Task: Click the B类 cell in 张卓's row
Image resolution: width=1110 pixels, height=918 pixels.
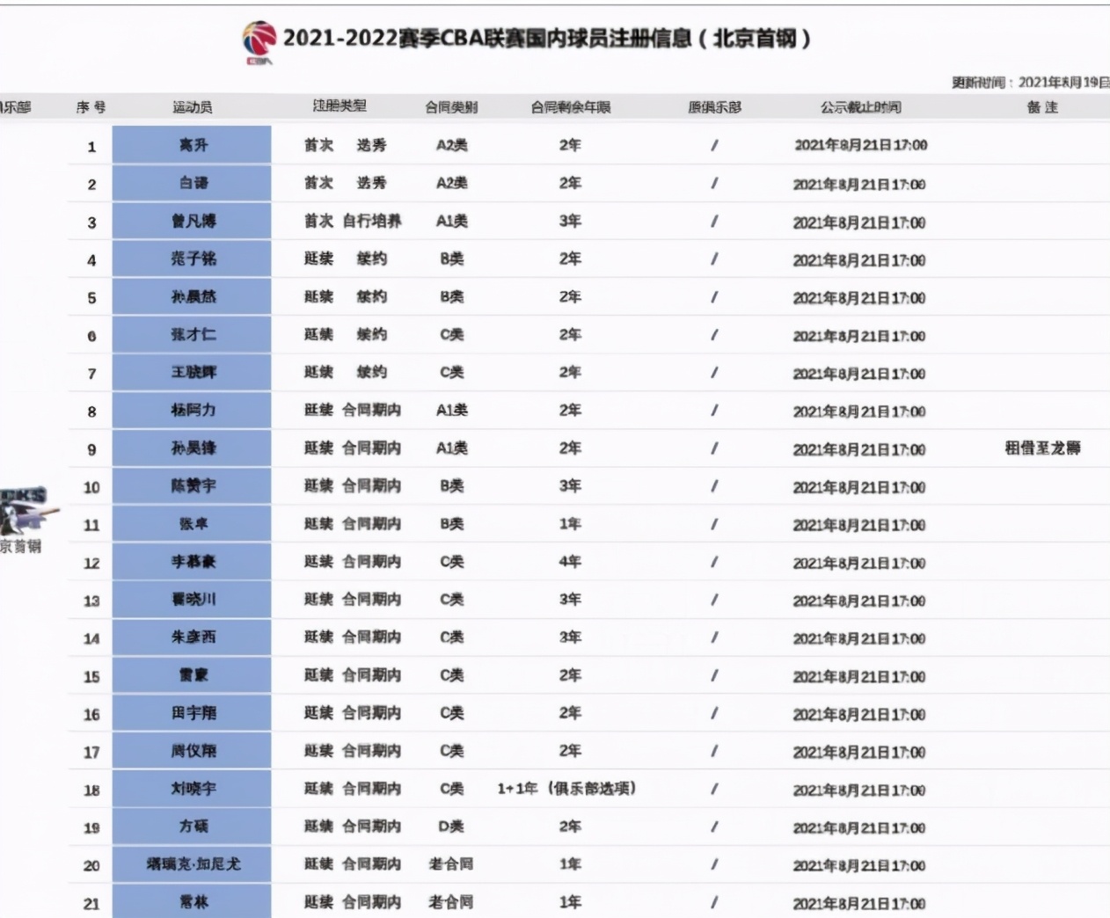Action: pyautogui.click(x=452, y=523)
